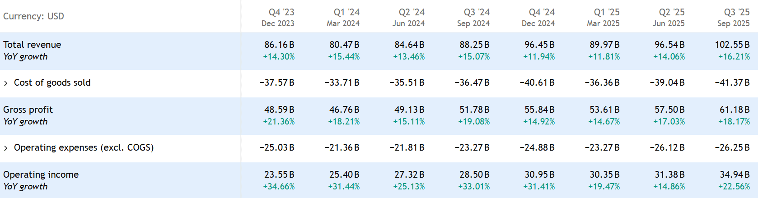The width and height of the screenshot is (758, 198).
Task: Expand the Cost of goods sold row
Action: pyautogui.click(x=6, y=83)
